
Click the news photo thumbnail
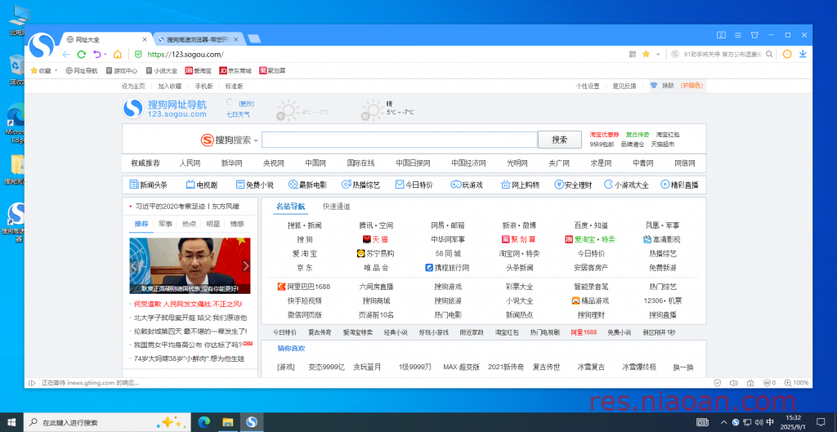pyautogui.click(x=190, y=265)
